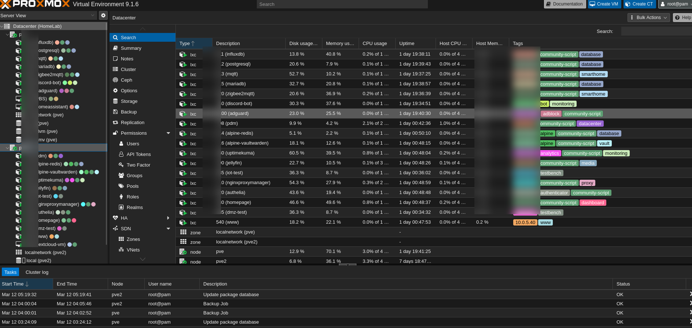Click the 'proxy' tag on nginxproxymanager row

[587, 183]
